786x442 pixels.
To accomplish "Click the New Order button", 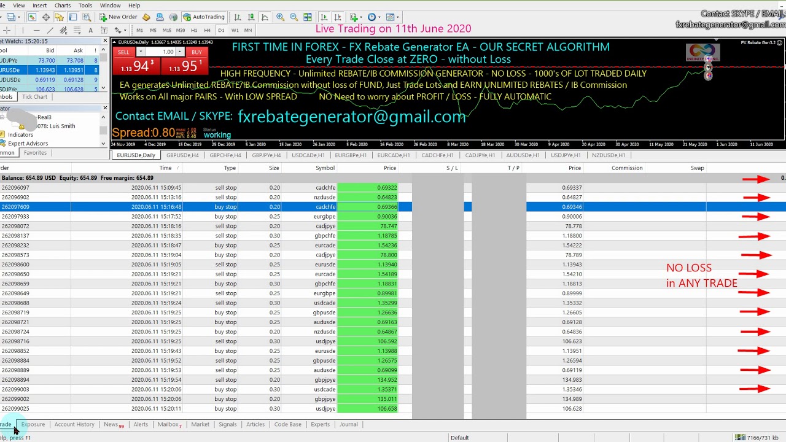I will click(118, 17).
